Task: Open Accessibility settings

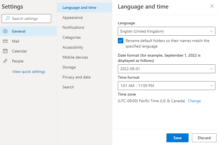Action: coord(73,47)
